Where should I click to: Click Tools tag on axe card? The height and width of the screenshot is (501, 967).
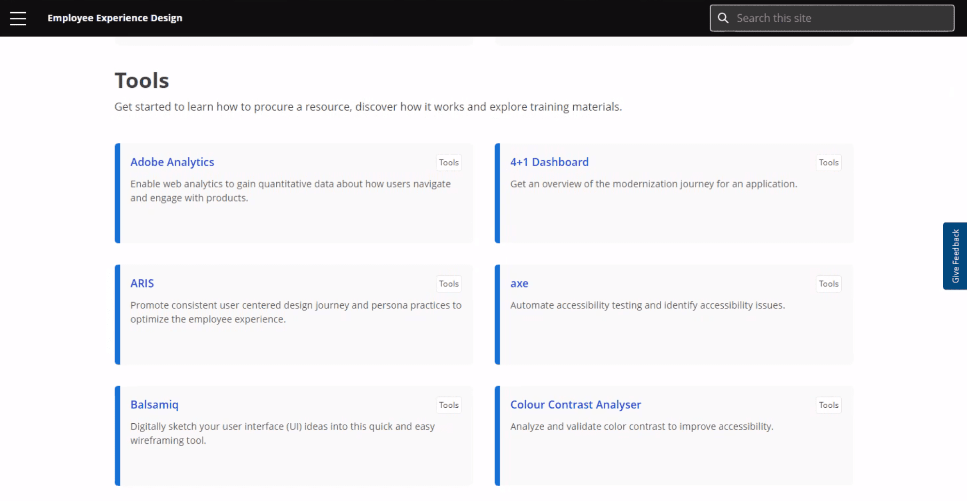point(829,284)
